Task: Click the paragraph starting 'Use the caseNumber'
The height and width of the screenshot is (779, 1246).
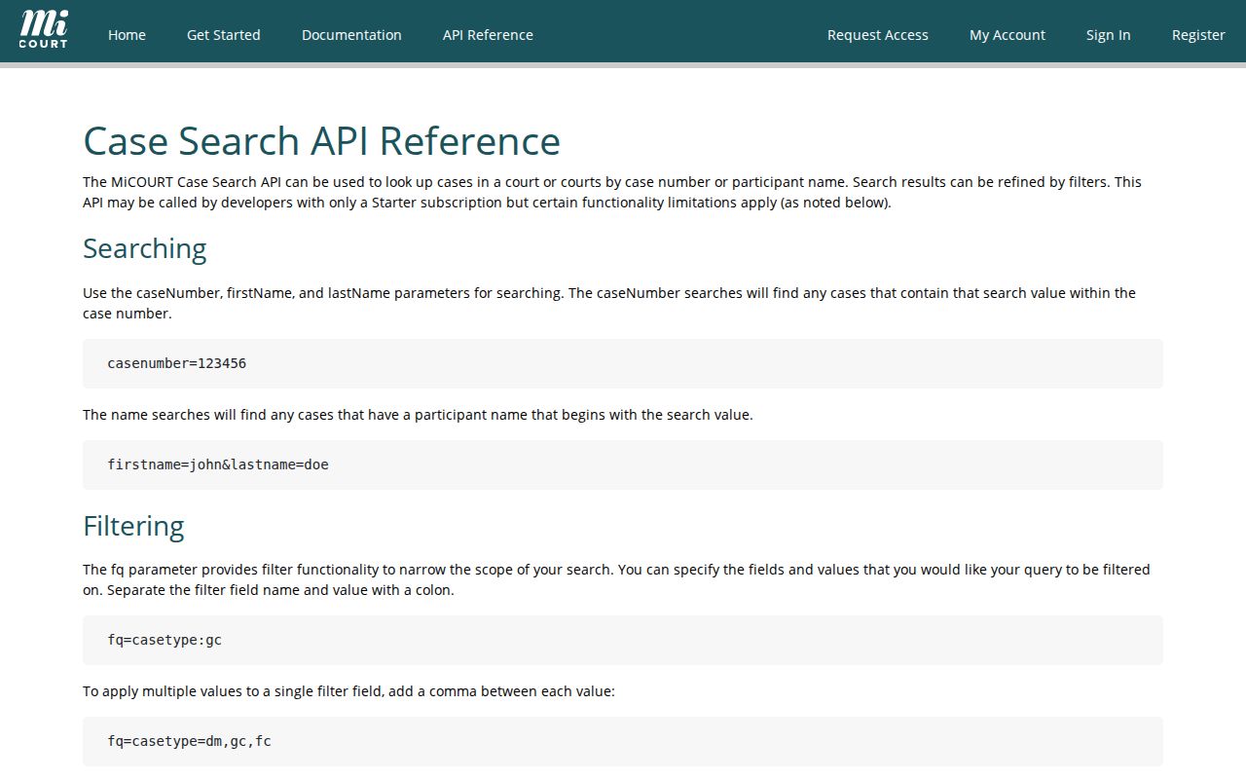Action: click(x=609, y=303)
